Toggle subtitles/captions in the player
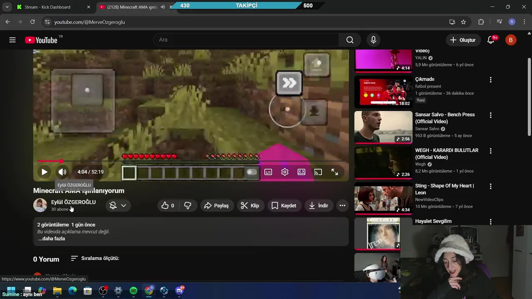The image size is (532, 299). tap(268, 172)
